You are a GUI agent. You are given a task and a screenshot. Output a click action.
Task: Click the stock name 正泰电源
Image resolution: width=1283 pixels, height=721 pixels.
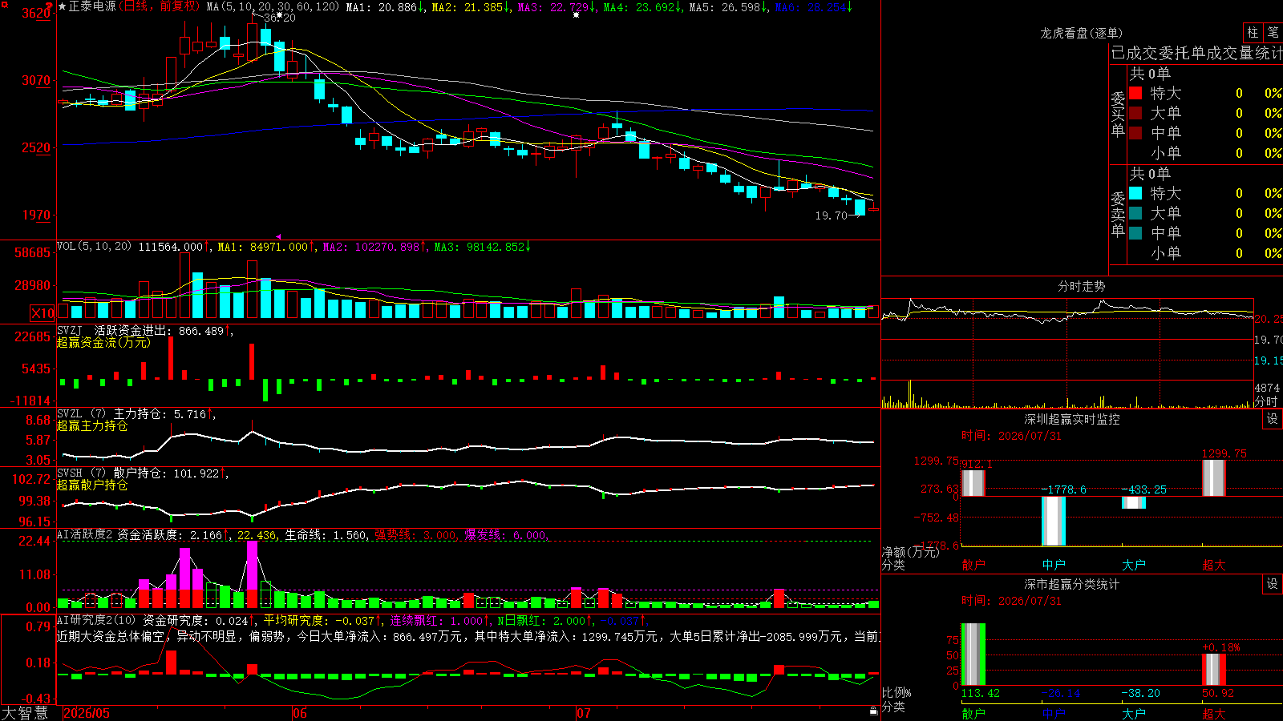tap(92, 6)
